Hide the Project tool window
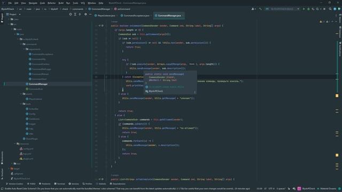Image resolution: width=342 pixels, height=192 pixels. coord(90,14)
